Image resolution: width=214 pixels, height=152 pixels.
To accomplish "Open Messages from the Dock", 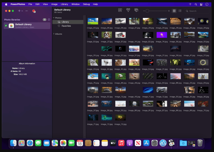I will [x=38, y=143].
